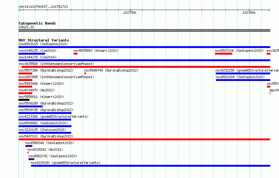Click the 14q32.32 band label
279x178 pixels.
point(26,27)
